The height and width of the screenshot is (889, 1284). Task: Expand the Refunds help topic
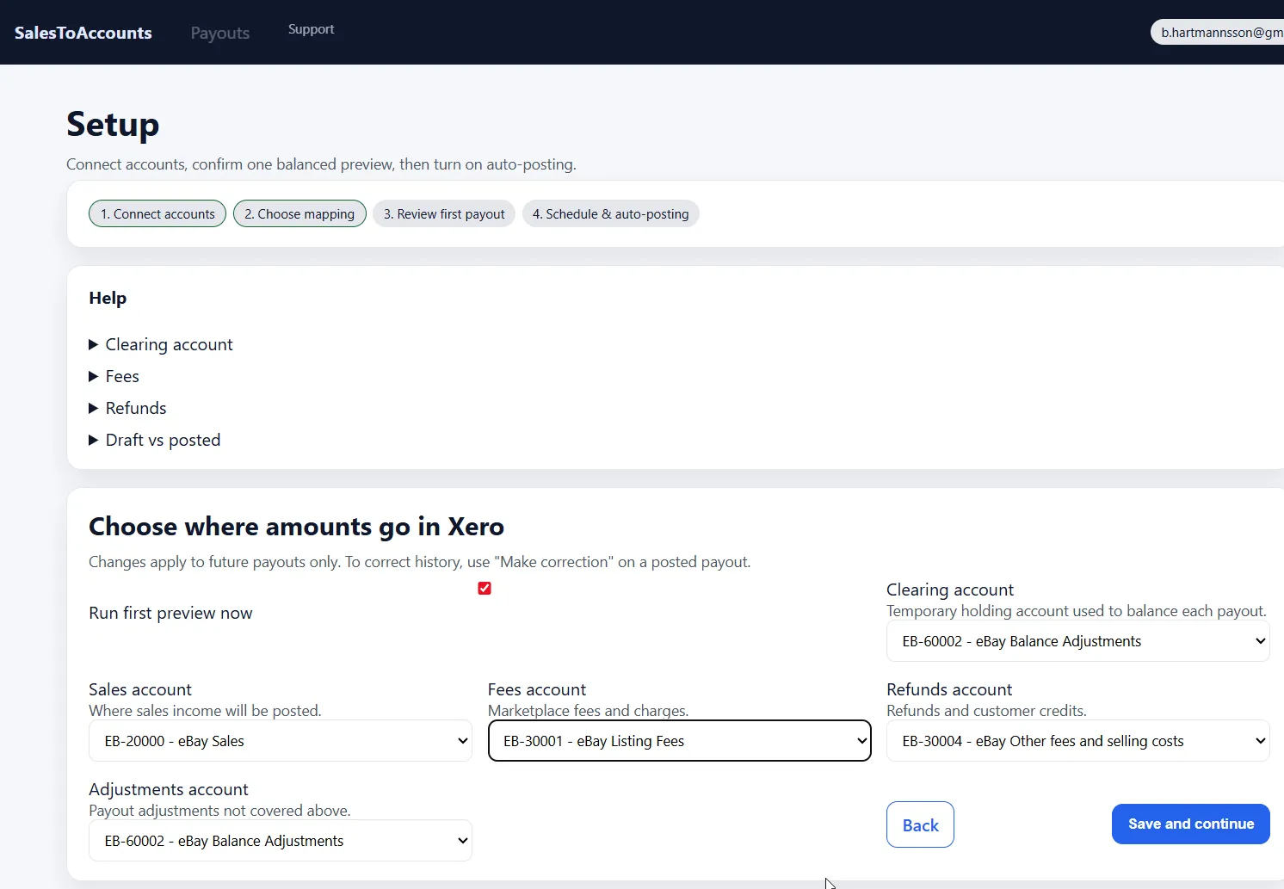tap(135, 407)
